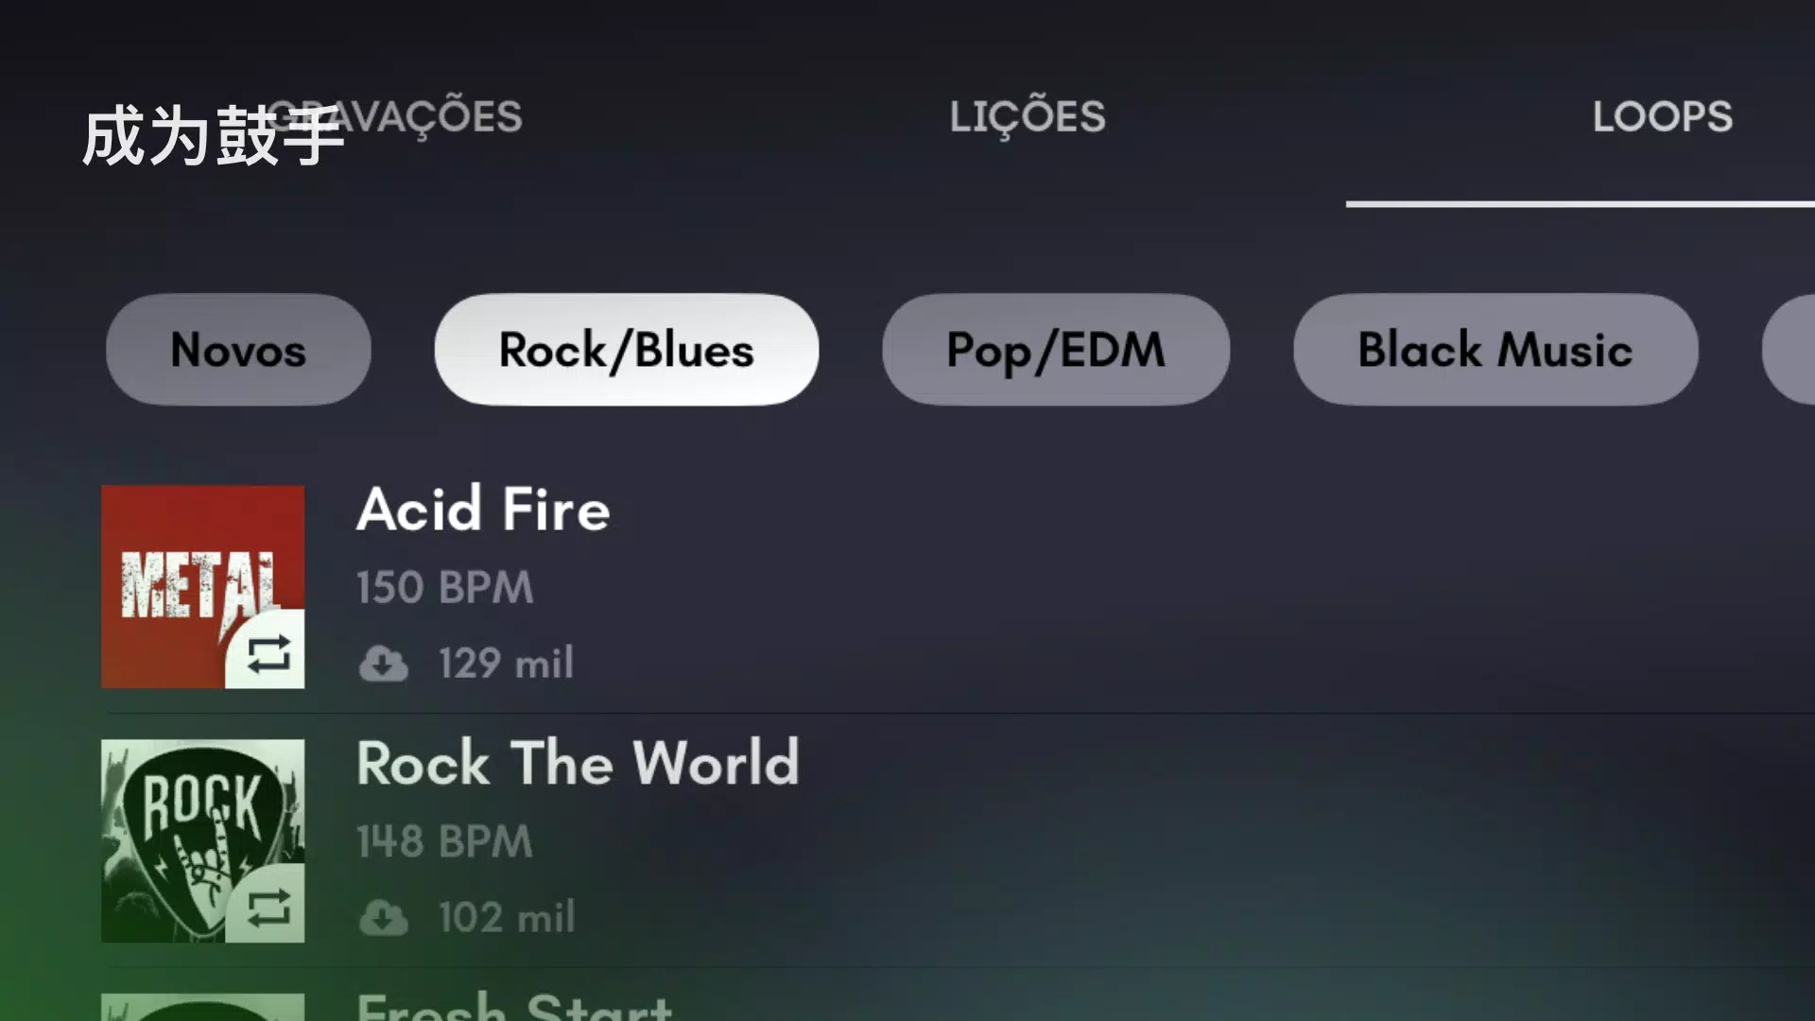Open the Rock The World loop title

pos(578,763)
